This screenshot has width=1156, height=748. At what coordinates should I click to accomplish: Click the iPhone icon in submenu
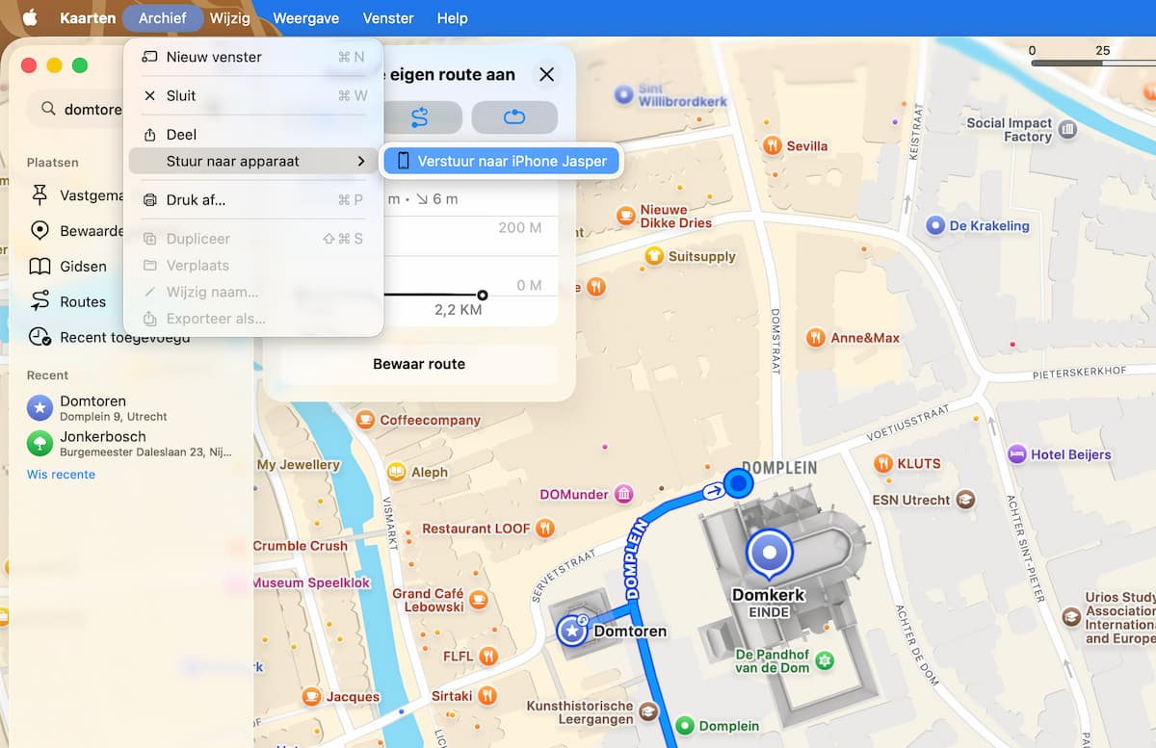(404, 161)
